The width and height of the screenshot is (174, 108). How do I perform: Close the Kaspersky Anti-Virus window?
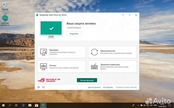(136, 15)
